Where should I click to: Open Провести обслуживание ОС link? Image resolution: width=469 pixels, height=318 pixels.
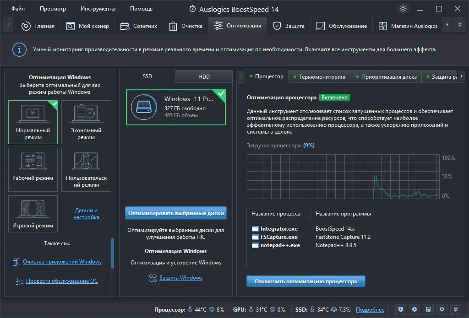[x=62, y=280]
